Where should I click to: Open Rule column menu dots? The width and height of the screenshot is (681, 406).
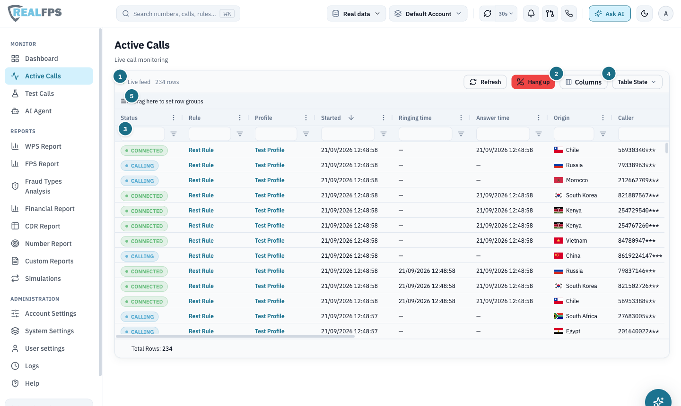coord(240,118)
